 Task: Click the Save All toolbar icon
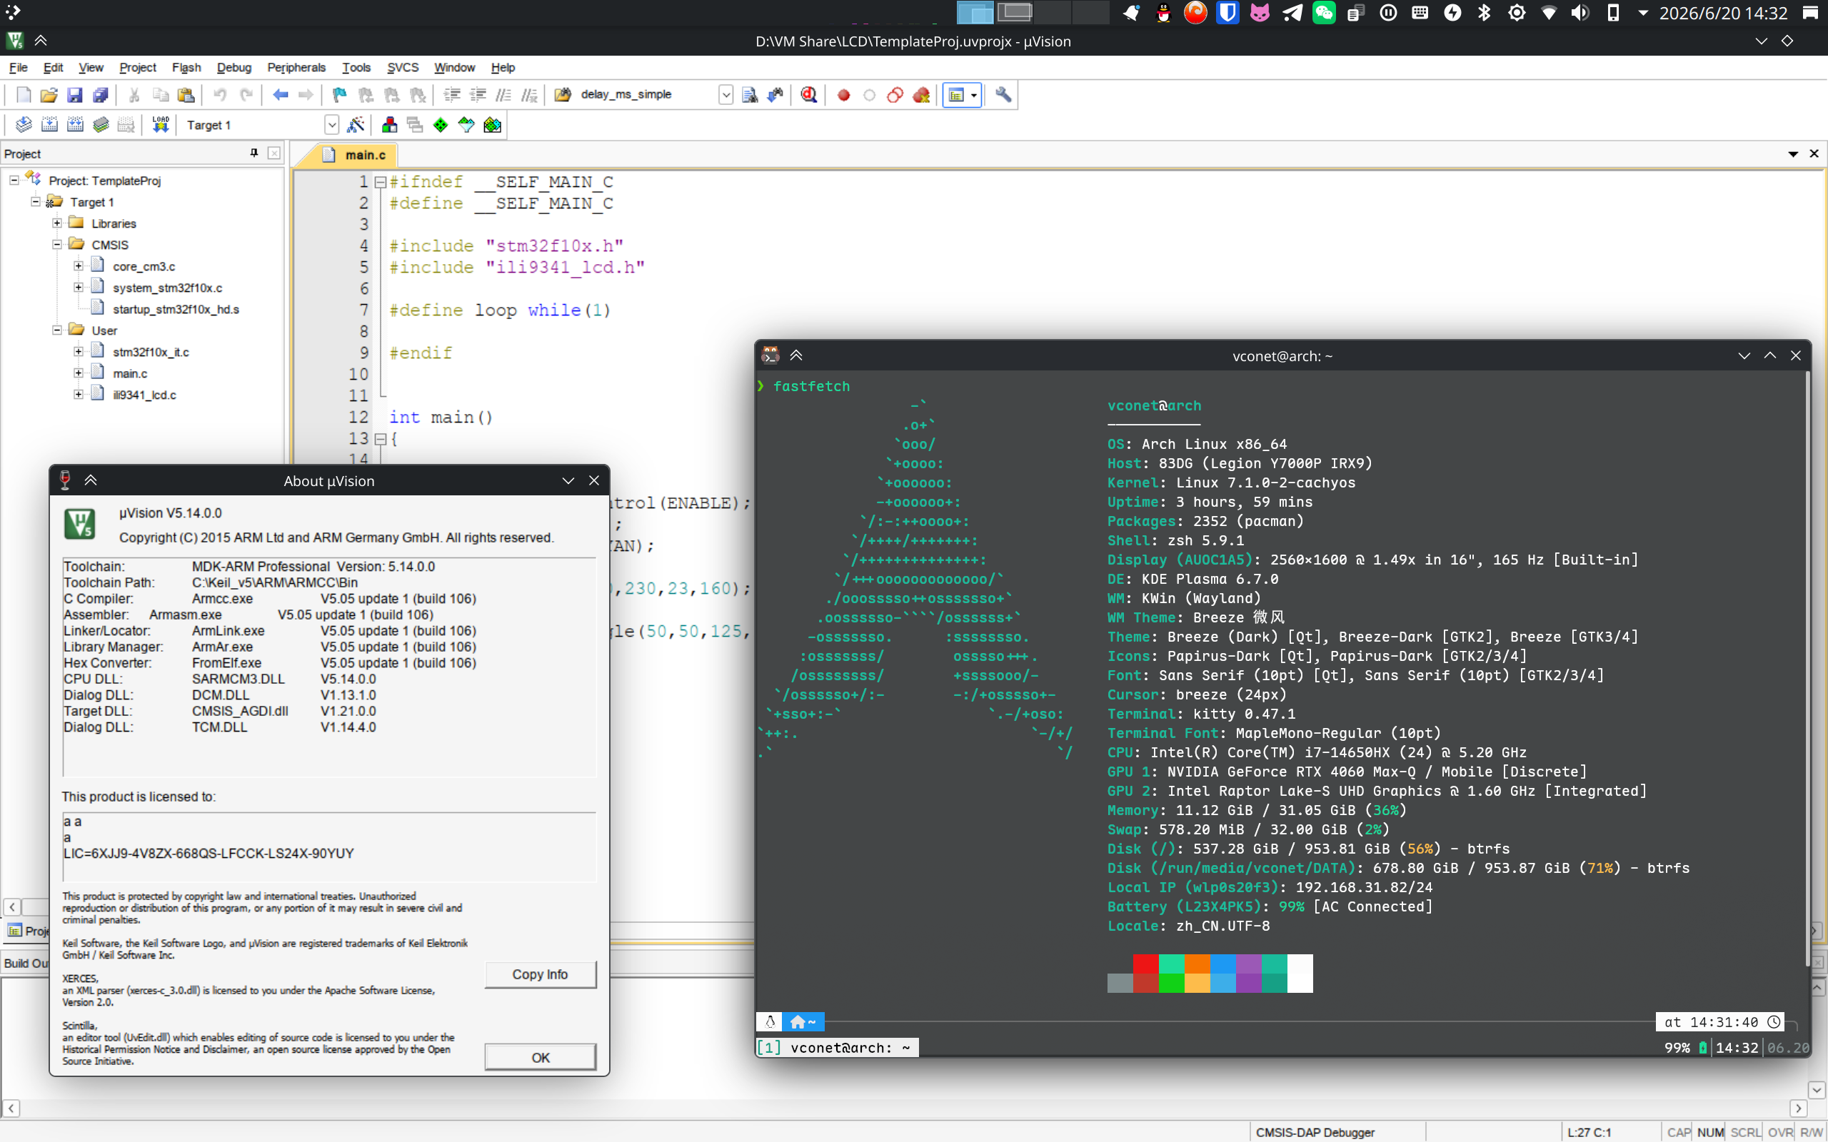101,94
